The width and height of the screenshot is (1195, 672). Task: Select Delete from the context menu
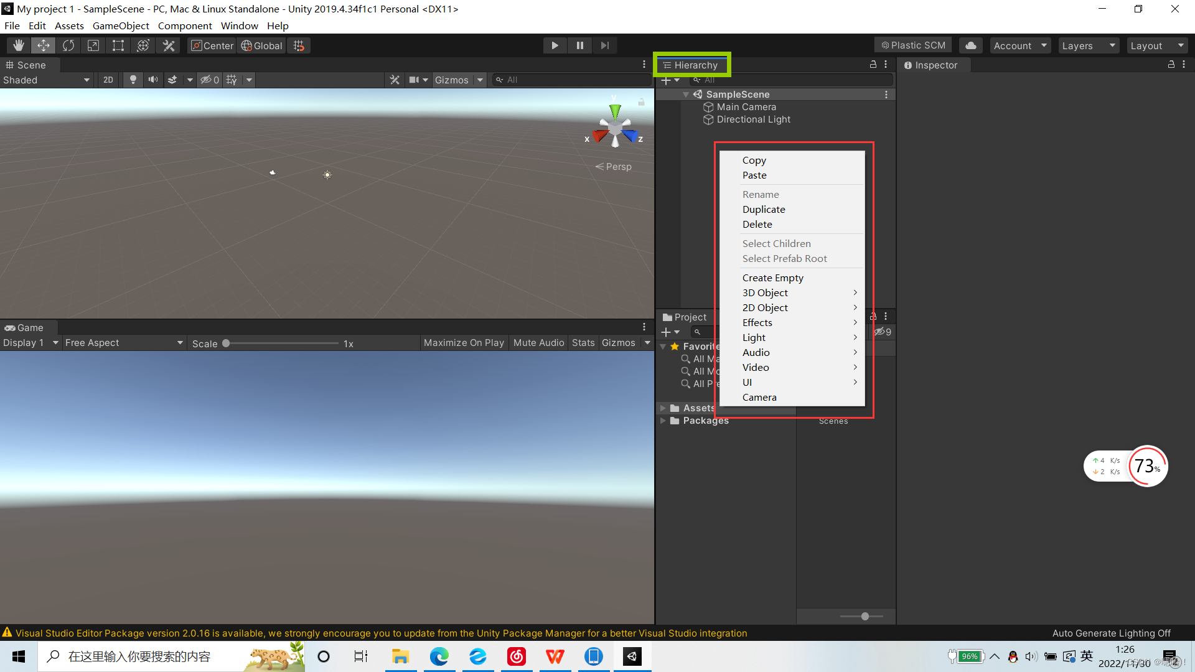757,224
